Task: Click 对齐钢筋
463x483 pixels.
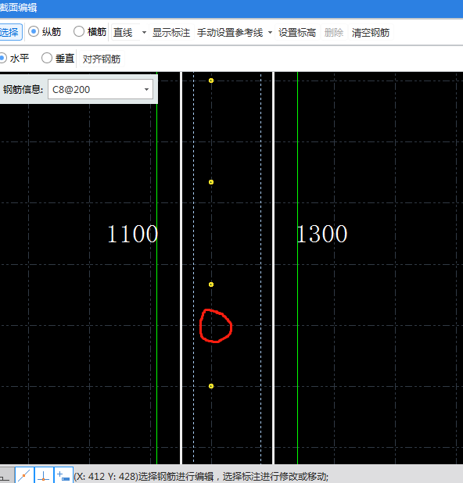Action: coord(102,59)
